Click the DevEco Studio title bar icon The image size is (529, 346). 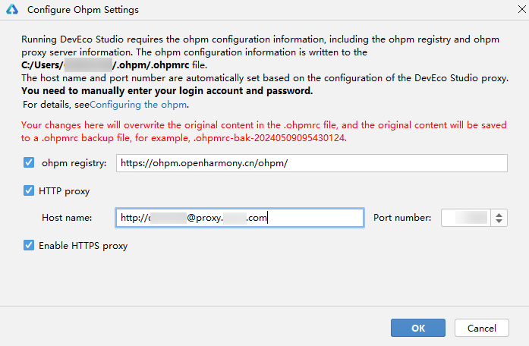tap(12, 11)
